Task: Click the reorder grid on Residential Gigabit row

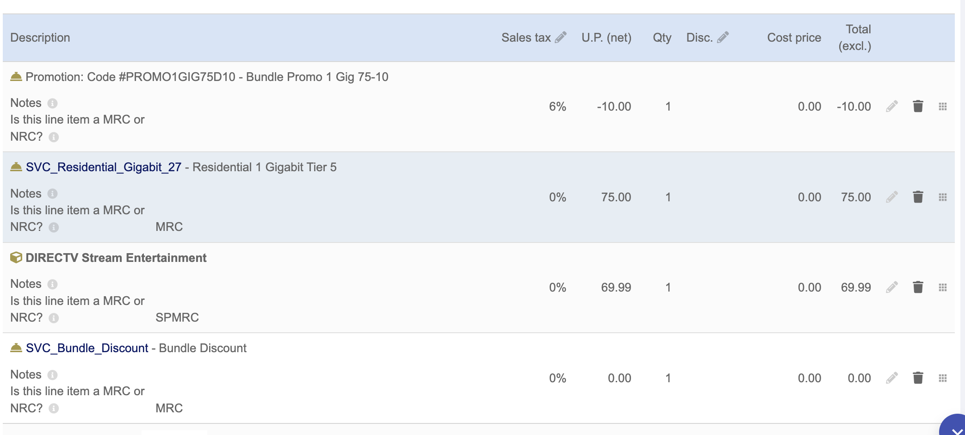Action: (x=943, y=197)
